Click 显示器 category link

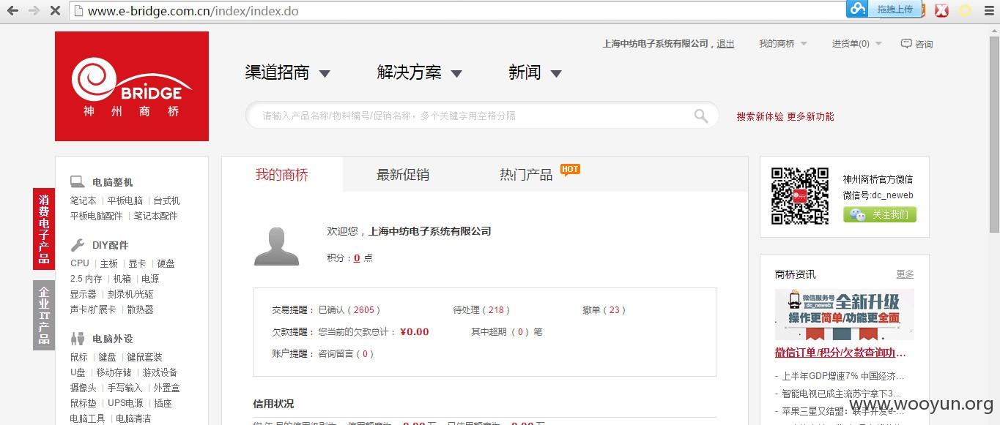(83, 294)
